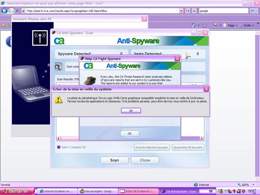The width and height of the screenshot is (260, 195).
Task: Click the laptop image in wireless assistant
Action: click(31, 83)
